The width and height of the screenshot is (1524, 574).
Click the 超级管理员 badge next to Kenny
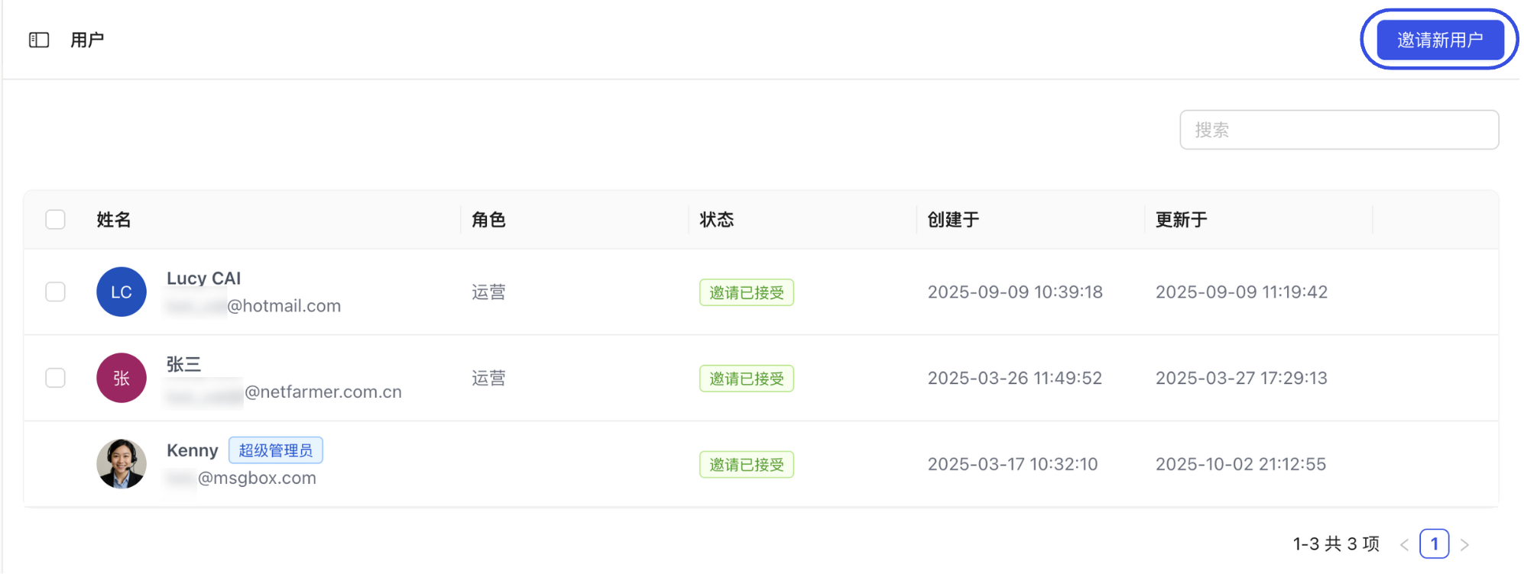(276, 450)
